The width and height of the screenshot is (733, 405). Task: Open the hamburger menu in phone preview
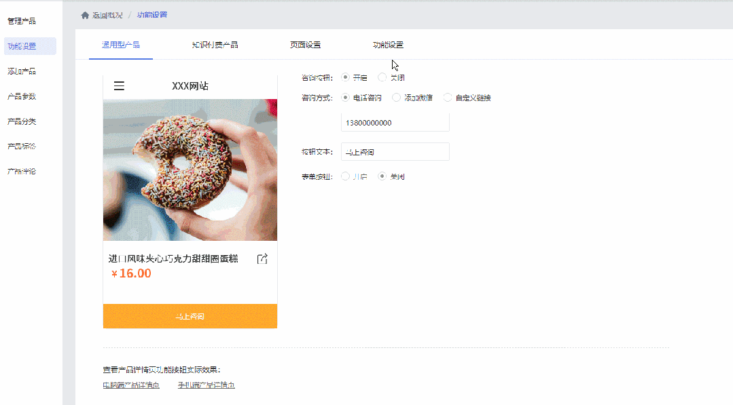(x=119, y=86)
